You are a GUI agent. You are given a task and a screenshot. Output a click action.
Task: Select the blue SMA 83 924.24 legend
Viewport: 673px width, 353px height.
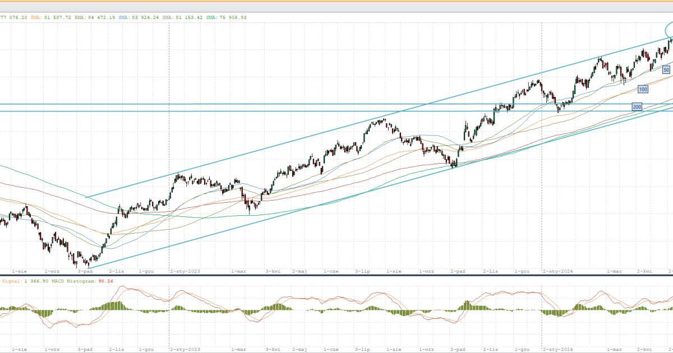click(139, 17)
